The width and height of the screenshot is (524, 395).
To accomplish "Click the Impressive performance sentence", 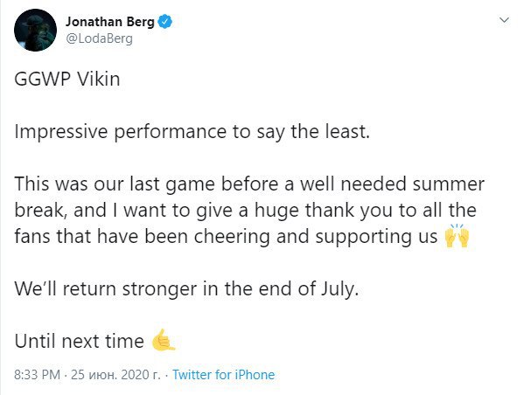I will tap(192, 132).
